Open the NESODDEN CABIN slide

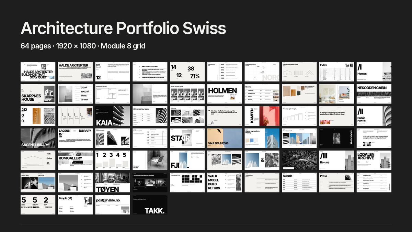pyautogui.click(x=374, y=94)
